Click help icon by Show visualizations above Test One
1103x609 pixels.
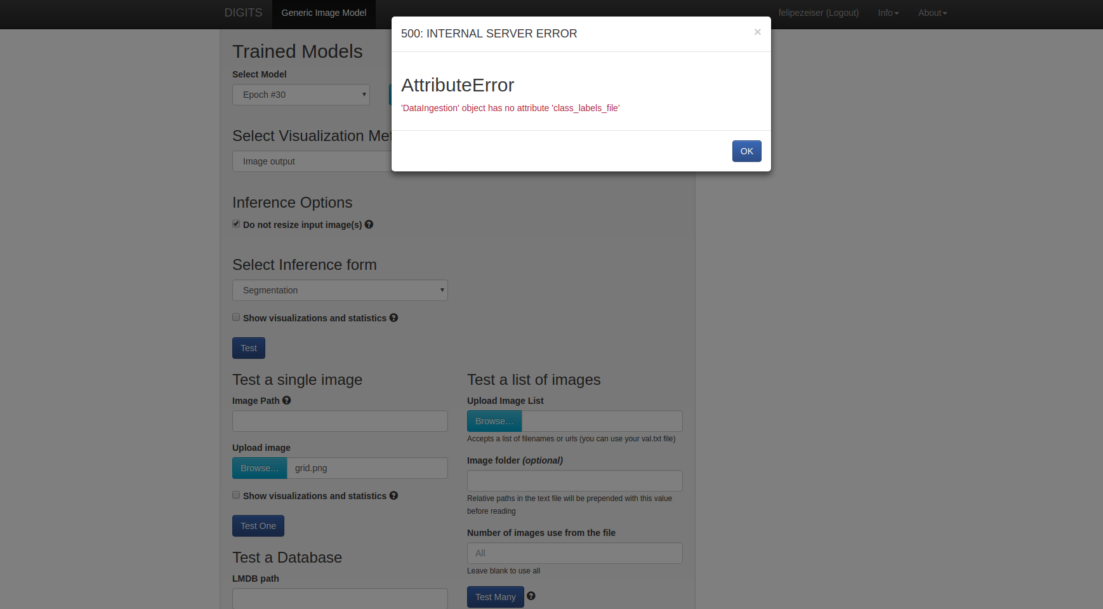[x=393, y=495]
